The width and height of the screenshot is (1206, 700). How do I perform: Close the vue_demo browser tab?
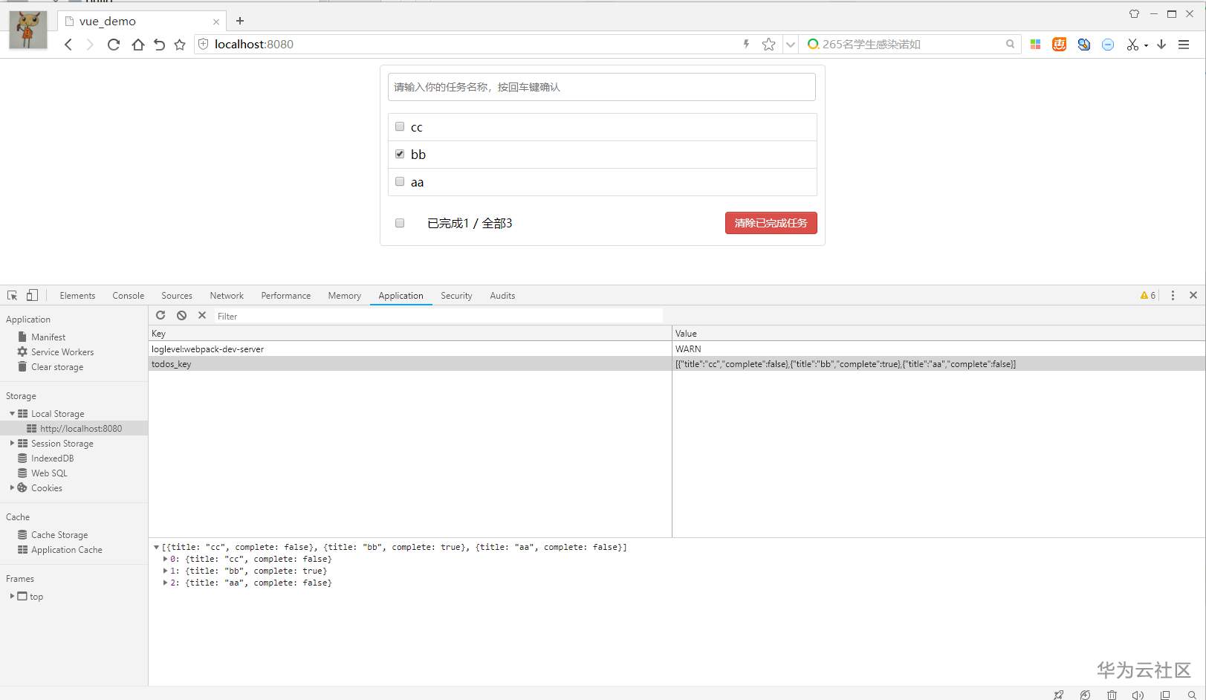tap(216, 22)
